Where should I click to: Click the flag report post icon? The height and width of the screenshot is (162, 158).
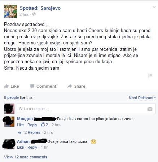pyautogui.click(x=150, y=76)
